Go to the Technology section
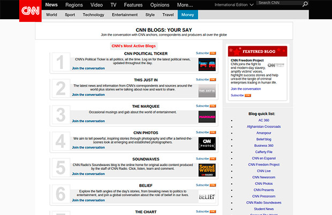 click(93, 14)
